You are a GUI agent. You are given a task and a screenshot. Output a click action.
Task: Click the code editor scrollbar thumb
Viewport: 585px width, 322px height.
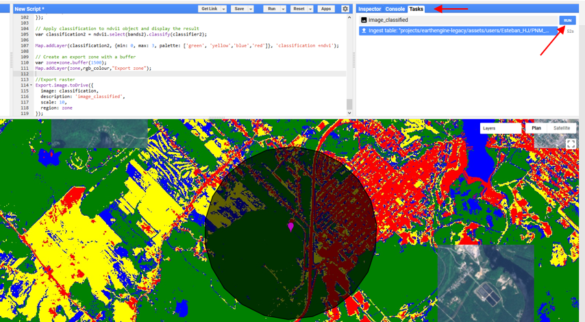pyautogui.click(x=349, y=103)
